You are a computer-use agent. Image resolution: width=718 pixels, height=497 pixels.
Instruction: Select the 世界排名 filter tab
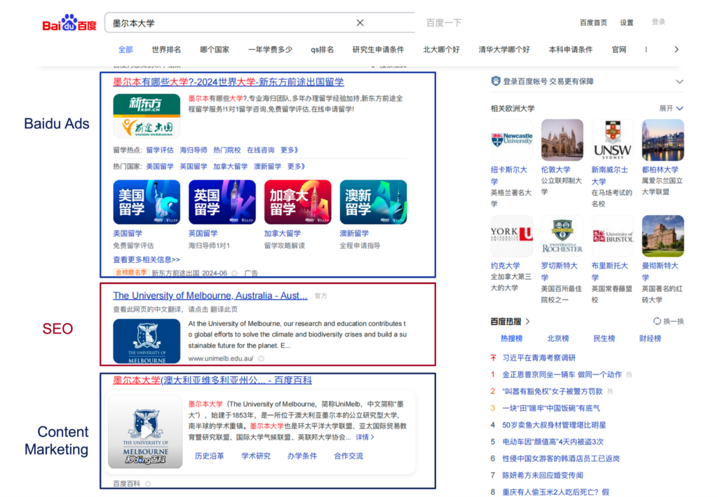coord(166,50)
